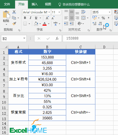Increase font size with larger A icon
Image resolution: width=118 pixels, height=135 pixels.
pyautogui.click(x=47, y=18)
